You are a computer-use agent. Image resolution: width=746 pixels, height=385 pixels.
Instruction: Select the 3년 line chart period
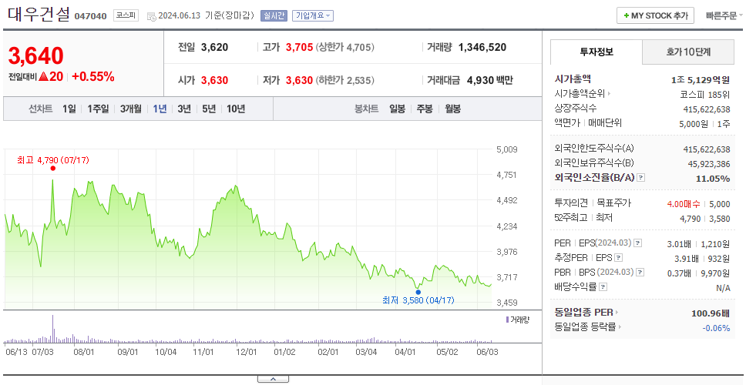(184, 109)
